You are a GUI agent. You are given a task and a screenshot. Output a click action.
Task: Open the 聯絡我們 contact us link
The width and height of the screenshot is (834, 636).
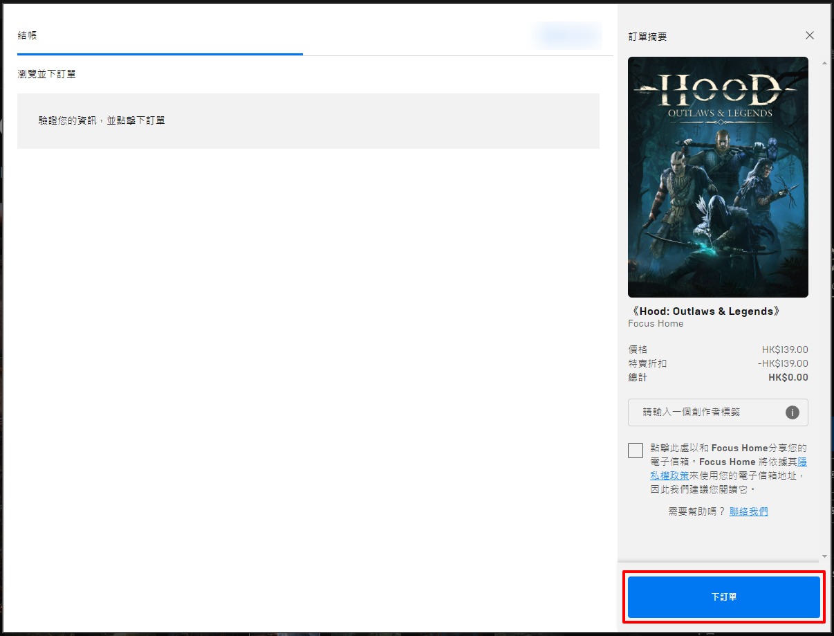pos(748,511)
